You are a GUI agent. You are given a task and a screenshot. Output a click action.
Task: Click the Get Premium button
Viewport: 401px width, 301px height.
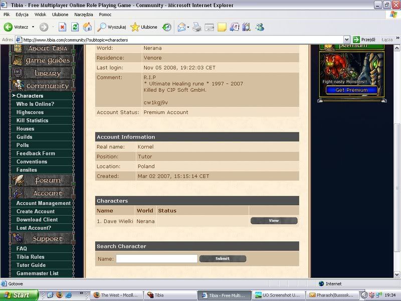351,90
